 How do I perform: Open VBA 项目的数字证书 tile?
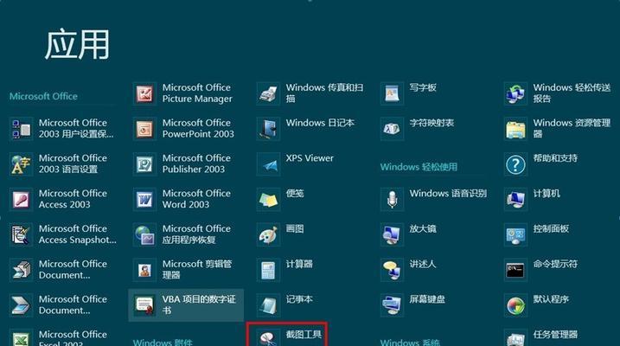186,304
